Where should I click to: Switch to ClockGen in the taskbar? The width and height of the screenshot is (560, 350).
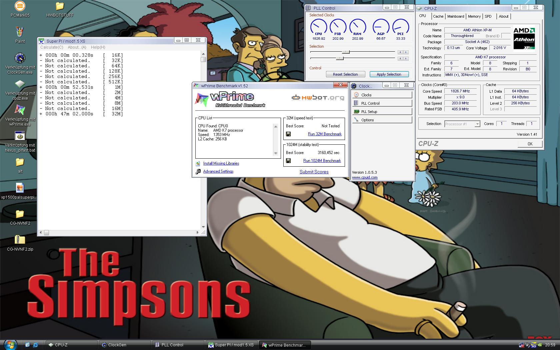(x=125, y=345)
